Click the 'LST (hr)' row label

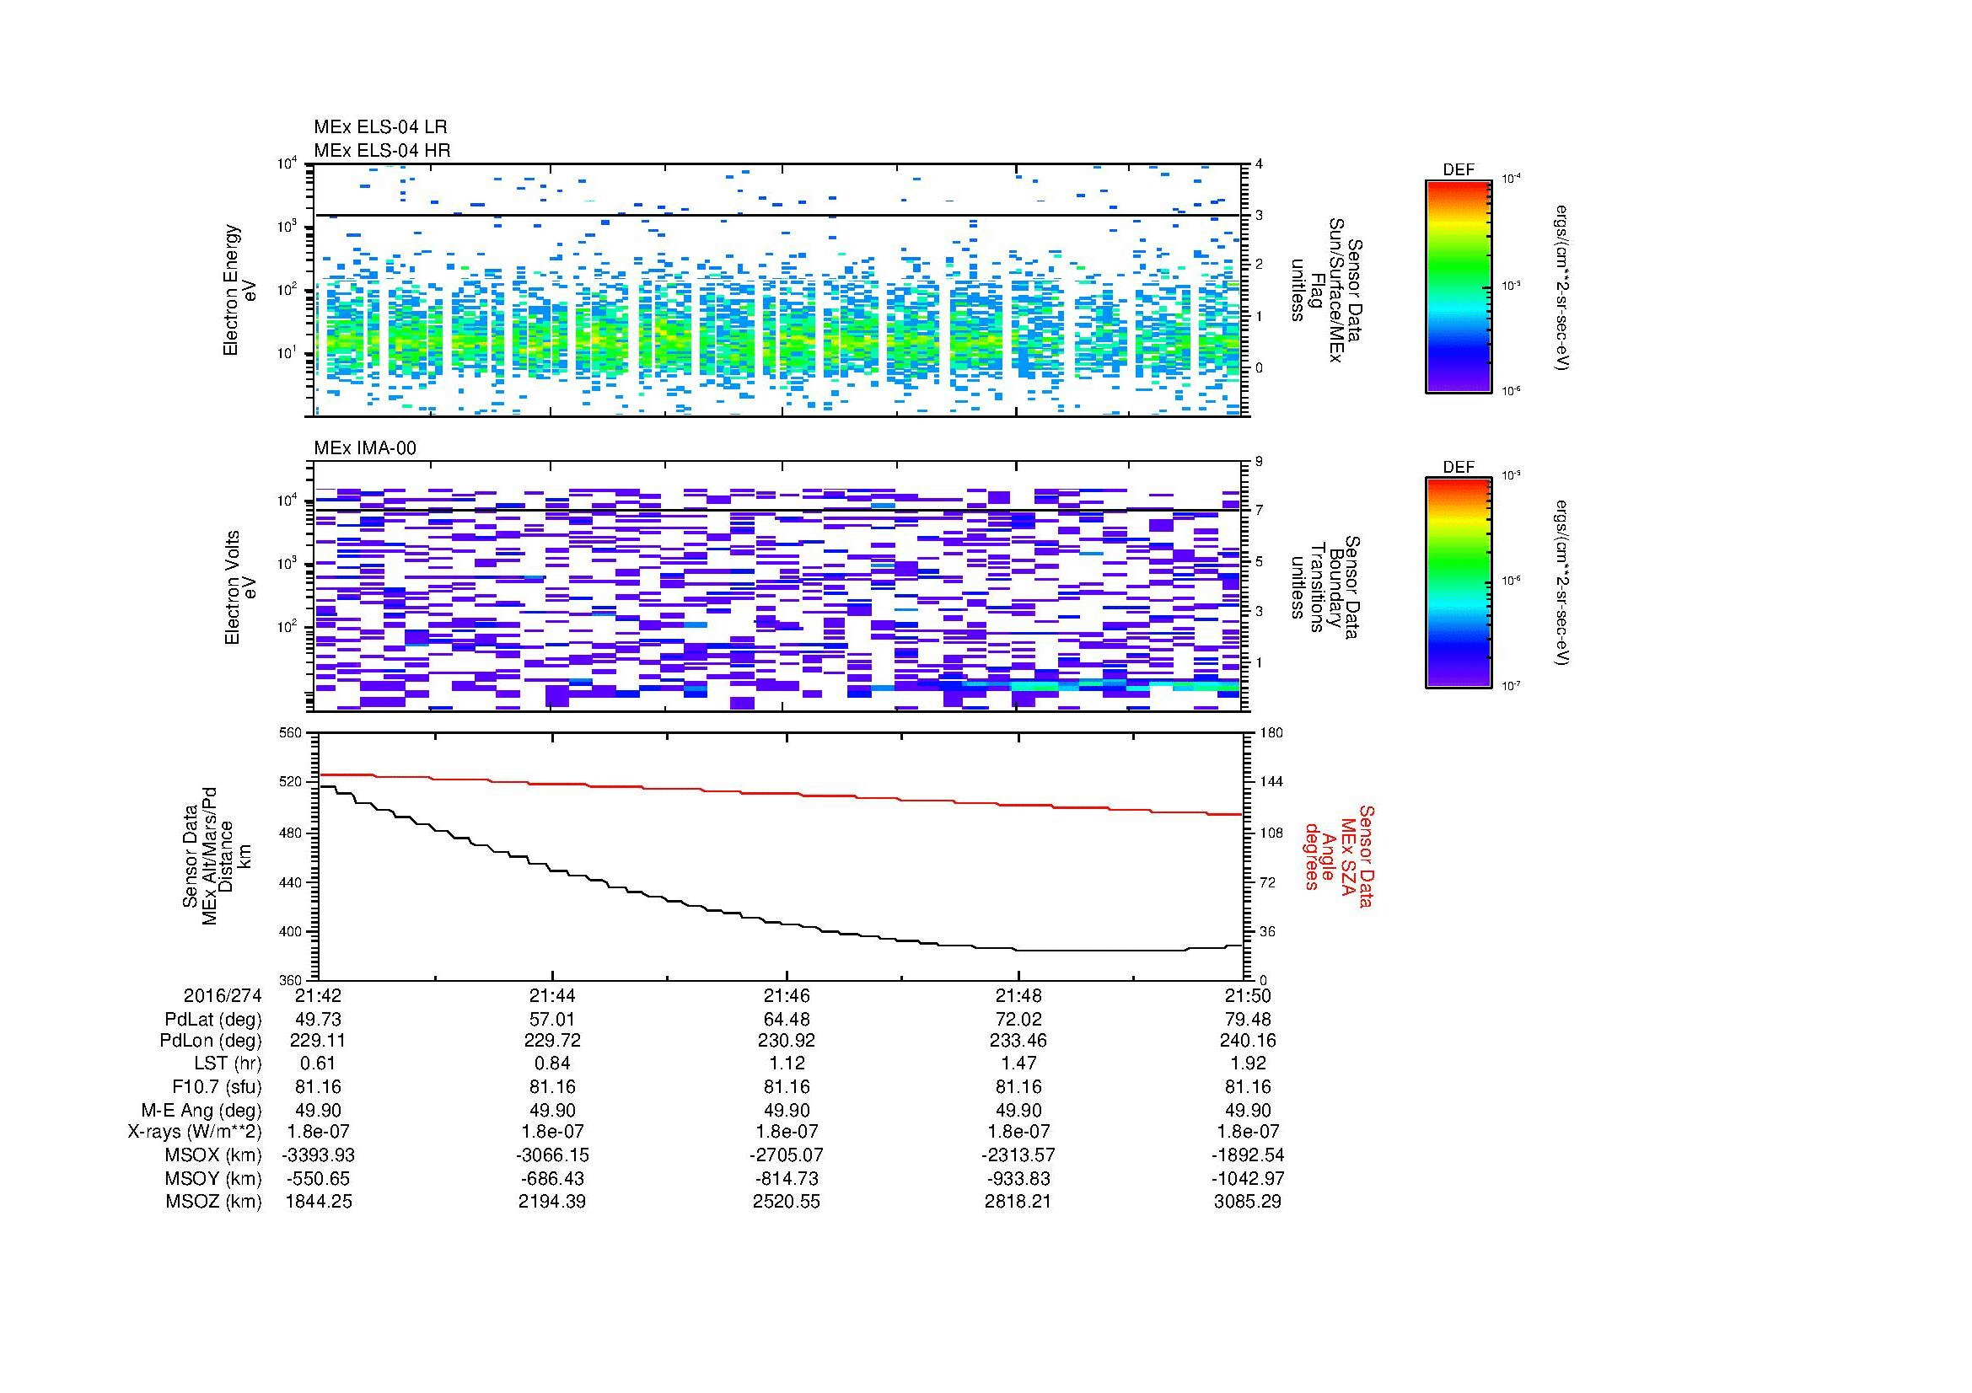point(228,1064)
